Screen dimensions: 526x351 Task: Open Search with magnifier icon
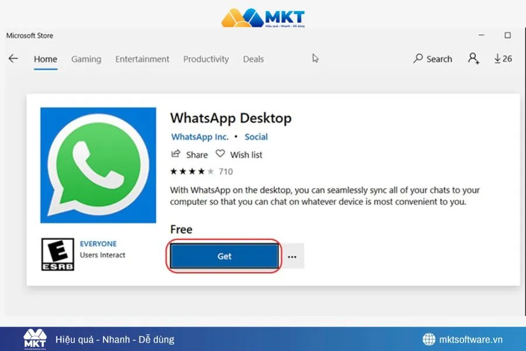point(432,58)
